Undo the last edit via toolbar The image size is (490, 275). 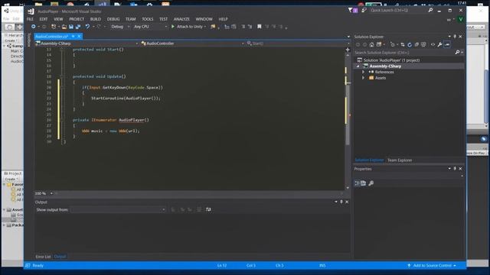click(87, 27)
